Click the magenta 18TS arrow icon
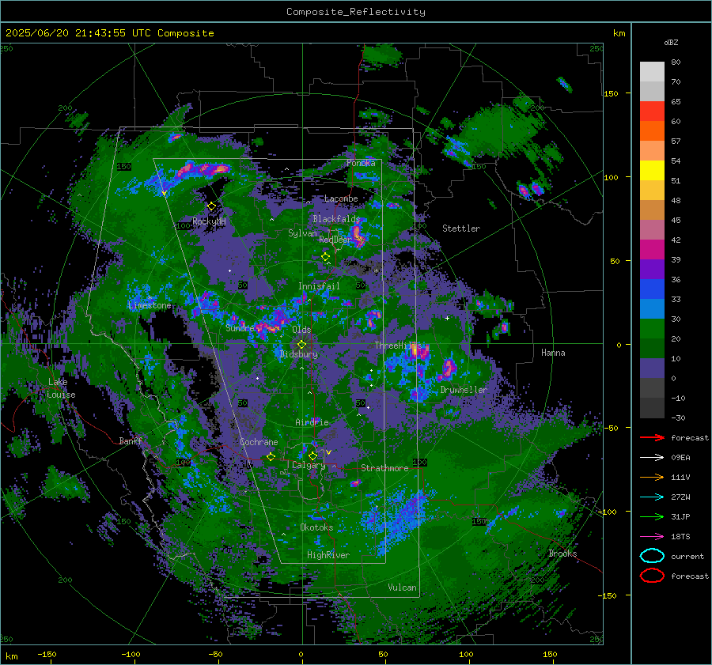This screenshot has width=712, height=665. point(652,537)
